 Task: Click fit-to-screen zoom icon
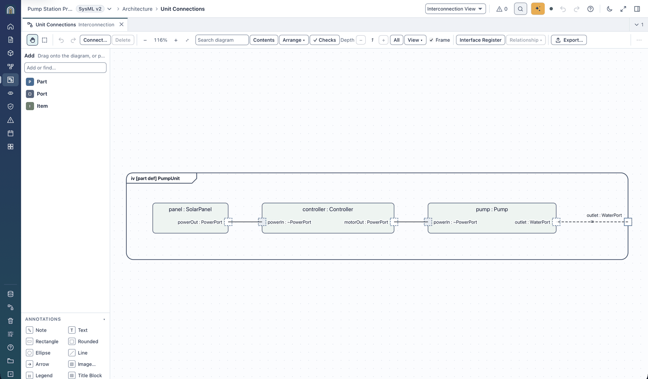click(x=187, y=40)
